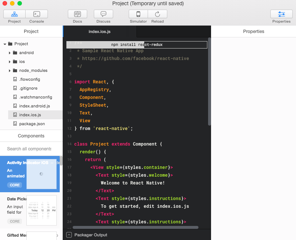Select the Activity Indicator IOS component card
Viewport: 296px width, 240px height.
[x=30, y=174]
